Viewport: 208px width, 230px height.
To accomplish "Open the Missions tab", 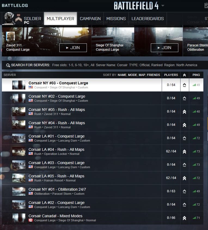I will pos(116,18).
